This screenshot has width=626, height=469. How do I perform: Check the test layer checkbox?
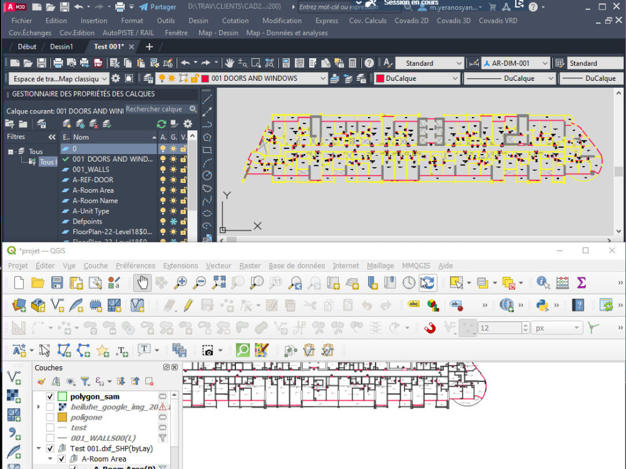(50, 428)
